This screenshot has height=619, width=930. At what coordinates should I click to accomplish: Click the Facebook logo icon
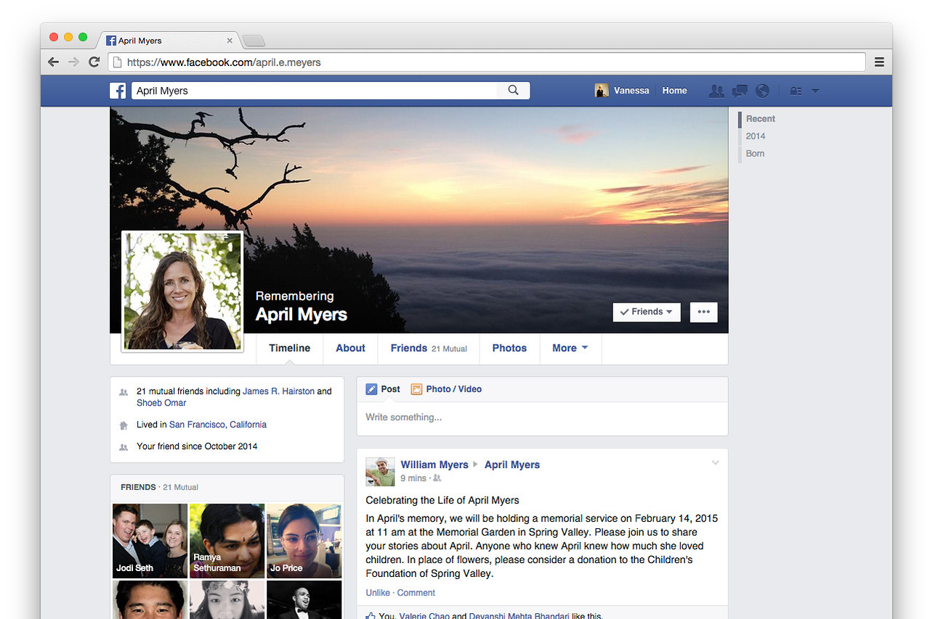[x=118, y=91]
